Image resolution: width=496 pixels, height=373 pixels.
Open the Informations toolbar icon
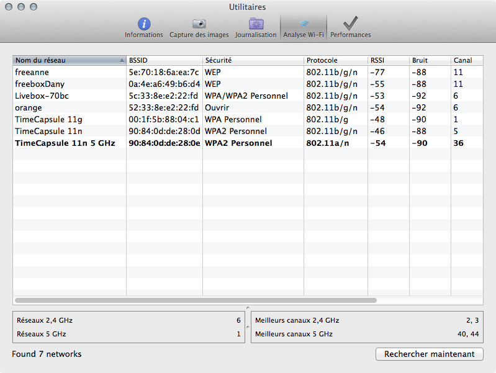coord(143,25)
